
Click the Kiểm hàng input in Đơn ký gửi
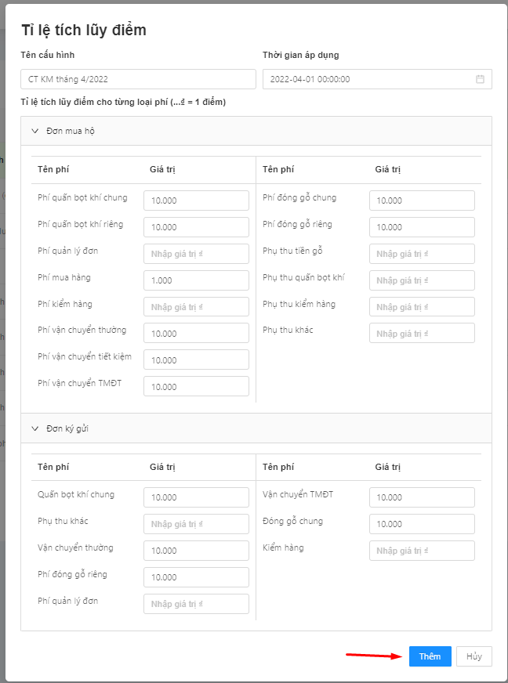(x=422, y=551)
